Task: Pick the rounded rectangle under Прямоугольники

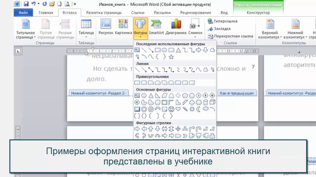Action: click(144, 83)
